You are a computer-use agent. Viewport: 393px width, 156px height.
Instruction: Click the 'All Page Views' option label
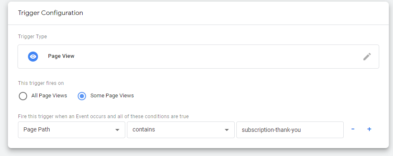point(49,96)
